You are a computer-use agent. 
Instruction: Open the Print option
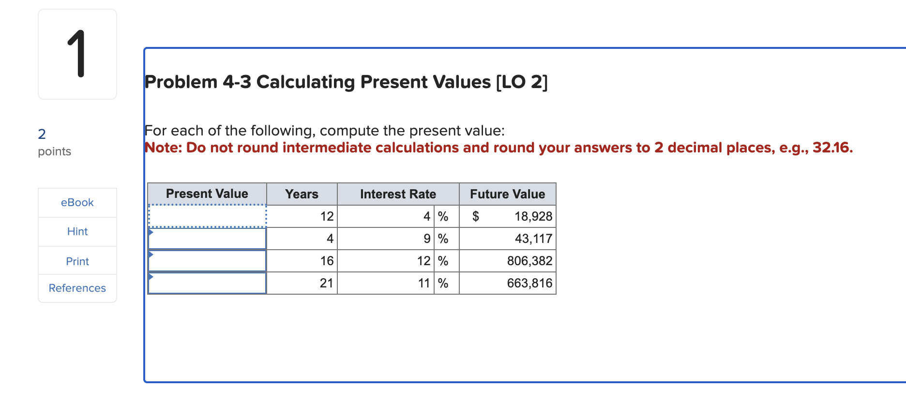77,261
